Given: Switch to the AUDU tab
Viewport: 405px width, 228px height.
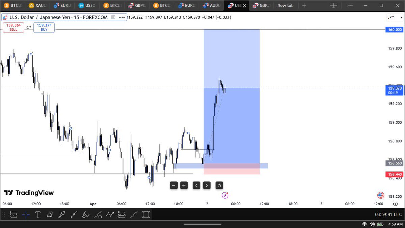Looking at the screenshot, I should (x=211, y=5).
